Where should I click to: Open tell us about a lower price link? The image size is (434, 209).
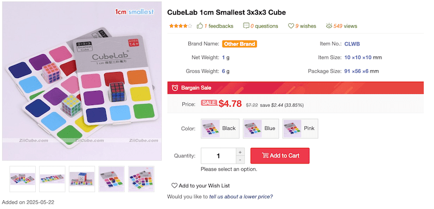click(x=241, y=197)
